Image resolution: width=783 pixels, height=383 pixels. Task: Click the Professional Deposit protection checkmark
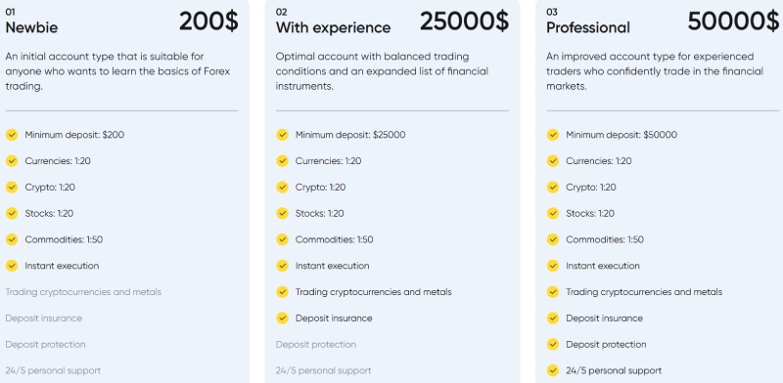[552, 344]
